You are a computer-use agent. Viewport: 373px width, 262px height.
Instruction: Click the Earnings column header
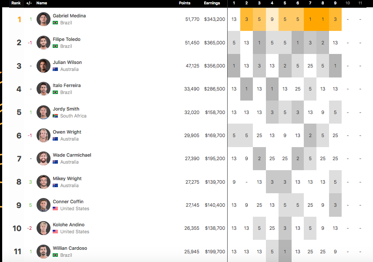(212, 3)
